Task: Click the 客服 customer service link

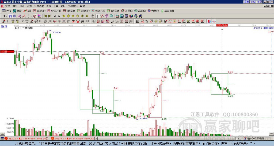Action: pos(246,2)
